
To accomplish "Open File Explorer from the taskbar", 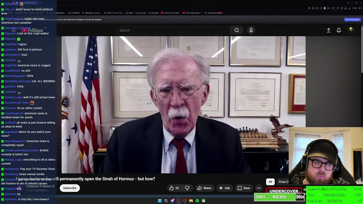I will pyautogui.click(x=191, y=201).
